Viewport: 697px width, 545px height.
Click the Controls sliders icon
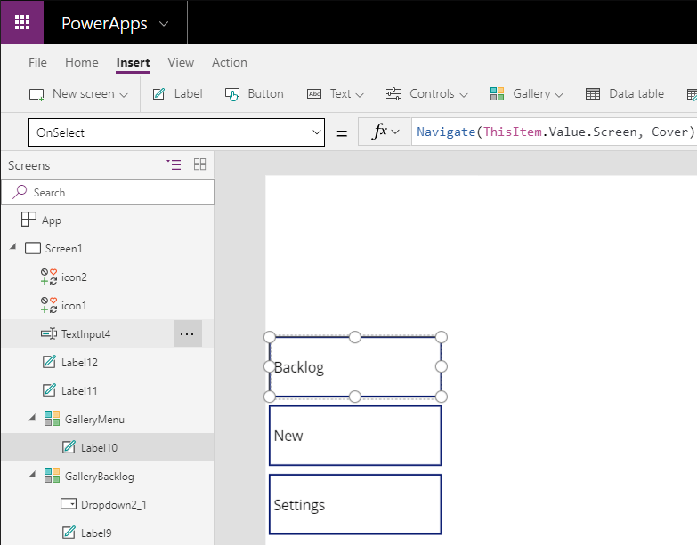pyautogui.click(x=393, y=94)
